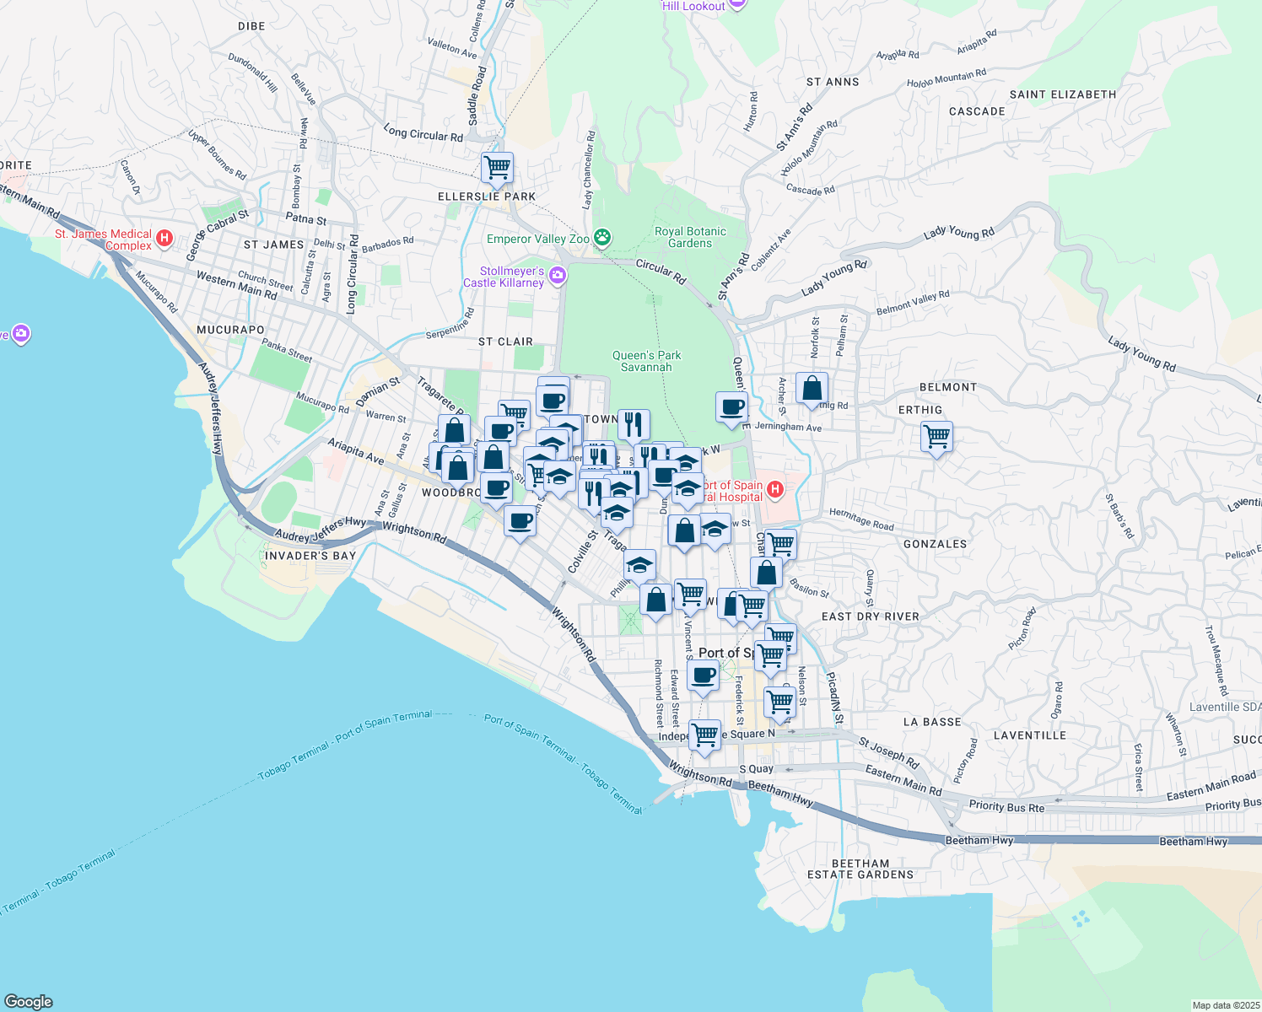The height and width of the screenshot is (1012, 1262).
Task: Select a graduation cap icon in Woodbrook
Action: [558, 477]
